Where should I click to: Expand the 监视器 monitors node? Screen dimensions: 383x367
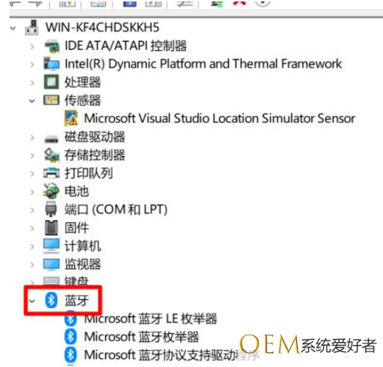32,265
